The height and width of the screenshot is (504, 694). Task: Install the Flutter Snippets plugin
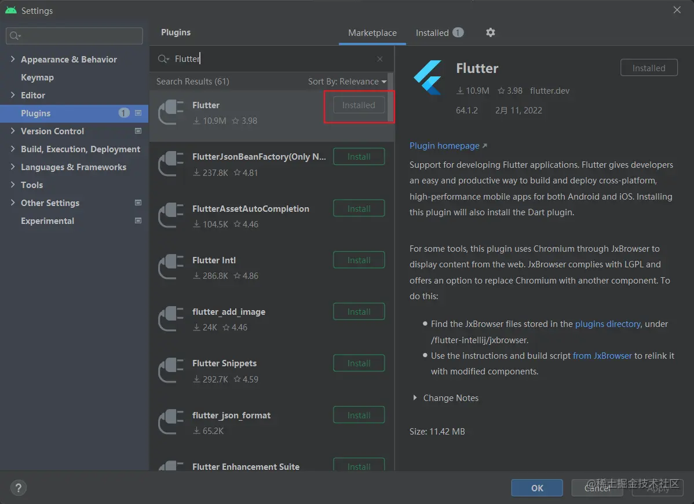(359, 363)
